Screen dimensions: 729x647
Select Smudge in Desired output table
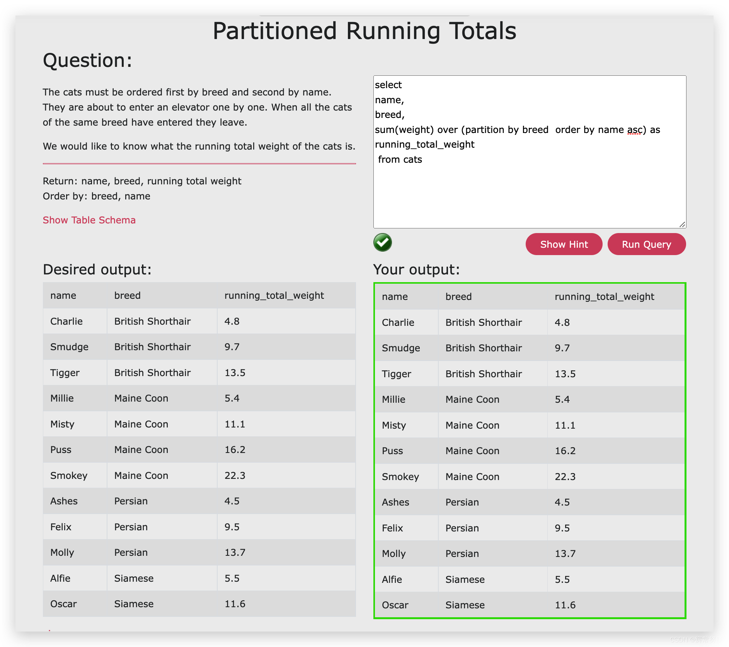pos(69,347)
